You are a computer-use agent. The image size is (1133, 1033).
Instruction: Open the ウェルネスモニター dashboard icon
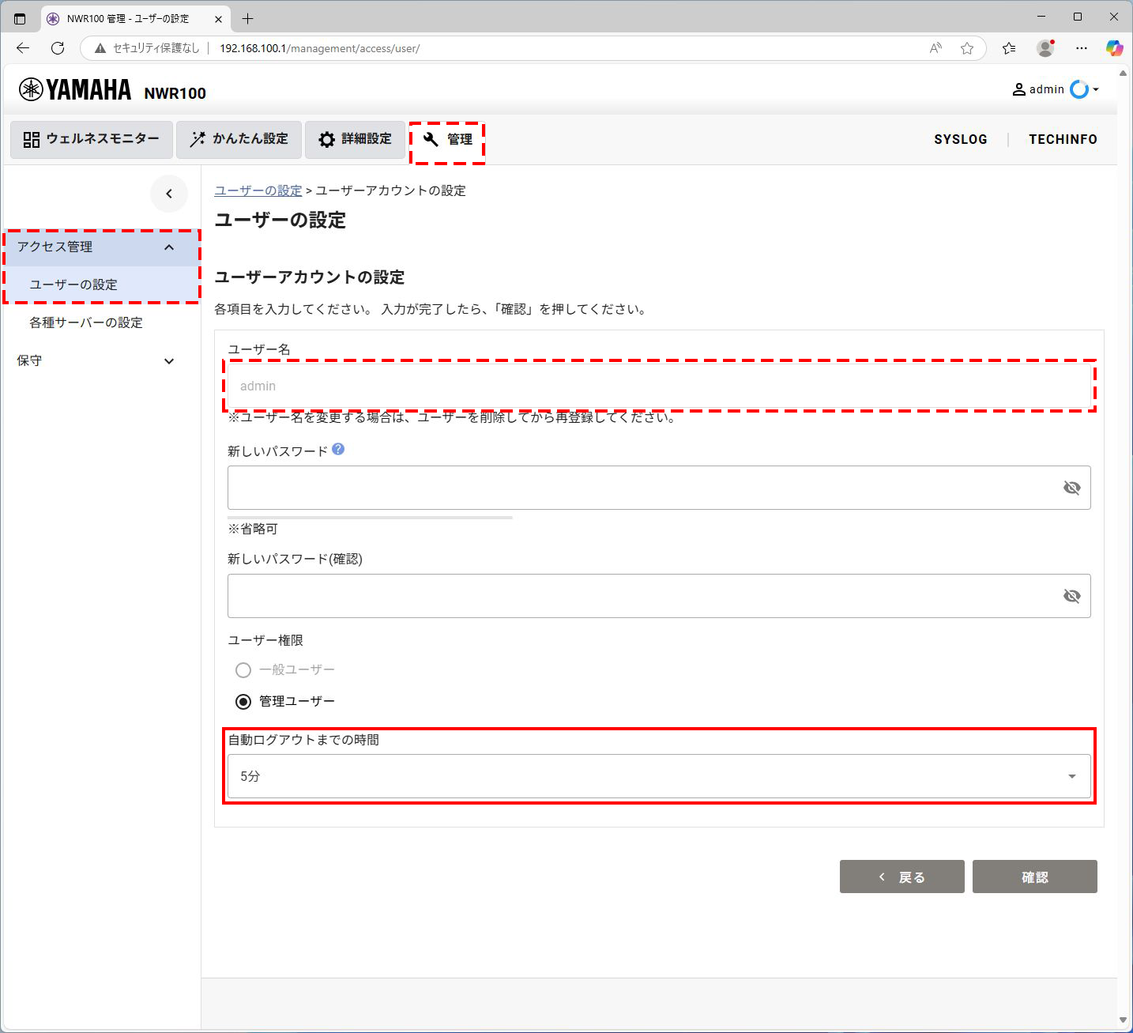(31, 139)
